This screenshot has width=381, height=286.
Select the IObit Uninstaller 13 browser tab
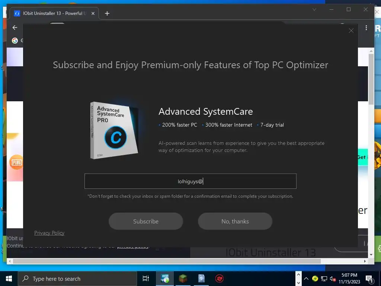coord(54,13)
